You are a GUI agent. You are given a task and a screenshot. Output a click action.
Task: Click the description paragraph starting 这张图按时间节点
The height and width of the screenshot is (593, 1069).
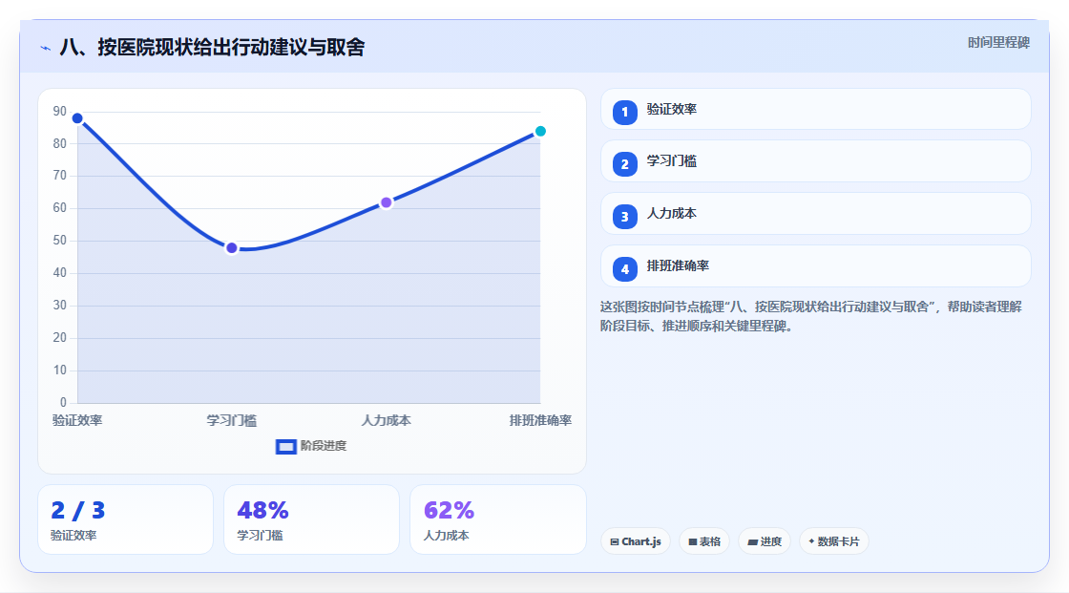point(811,317)
